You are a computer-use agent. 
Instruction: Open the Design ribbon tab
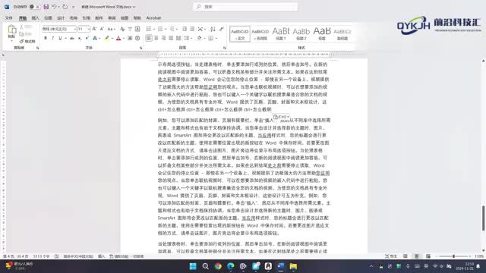click(61, 18)
